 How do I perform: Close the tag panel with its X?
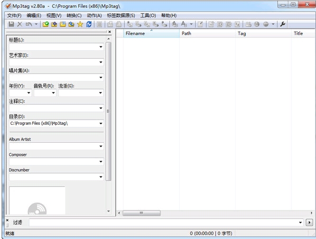(x=109, y=32)
